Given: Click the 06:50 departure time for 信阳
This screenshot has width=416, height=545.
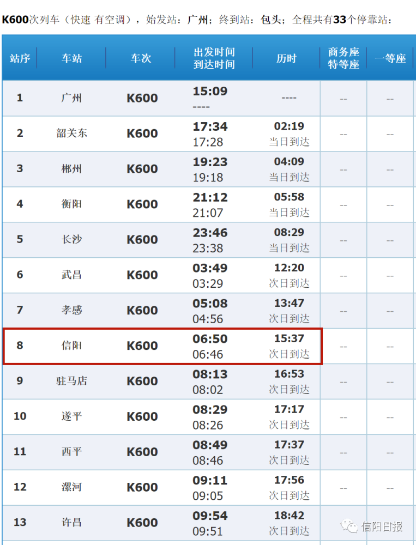Looking at the screenshot, I should pyautogui.click(x=210, y=339).
